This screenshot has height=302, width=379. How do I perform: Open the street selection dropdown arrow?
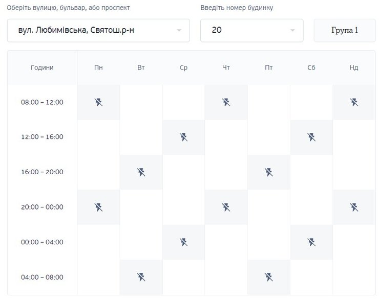pyautogui.click(x=179, y=31)
